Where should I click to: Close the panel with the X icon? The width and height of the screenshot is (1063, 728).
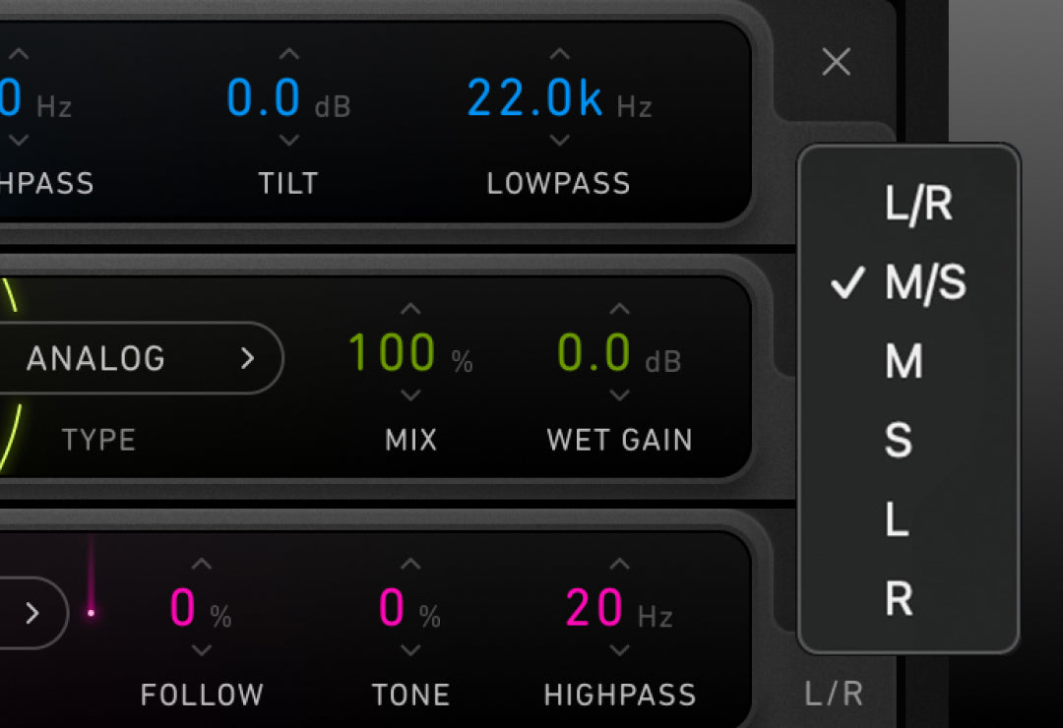pyautogui.click(x=836, y=63)
